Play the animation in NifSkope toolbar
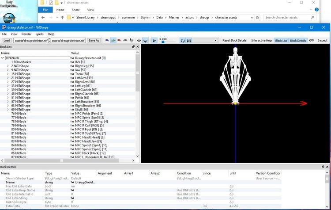The width and height of the screenshot is (331, 210). (x=154, y=40)
